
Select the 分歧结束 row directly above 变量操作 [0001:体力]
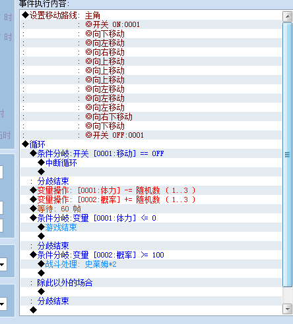coord(151,181)
